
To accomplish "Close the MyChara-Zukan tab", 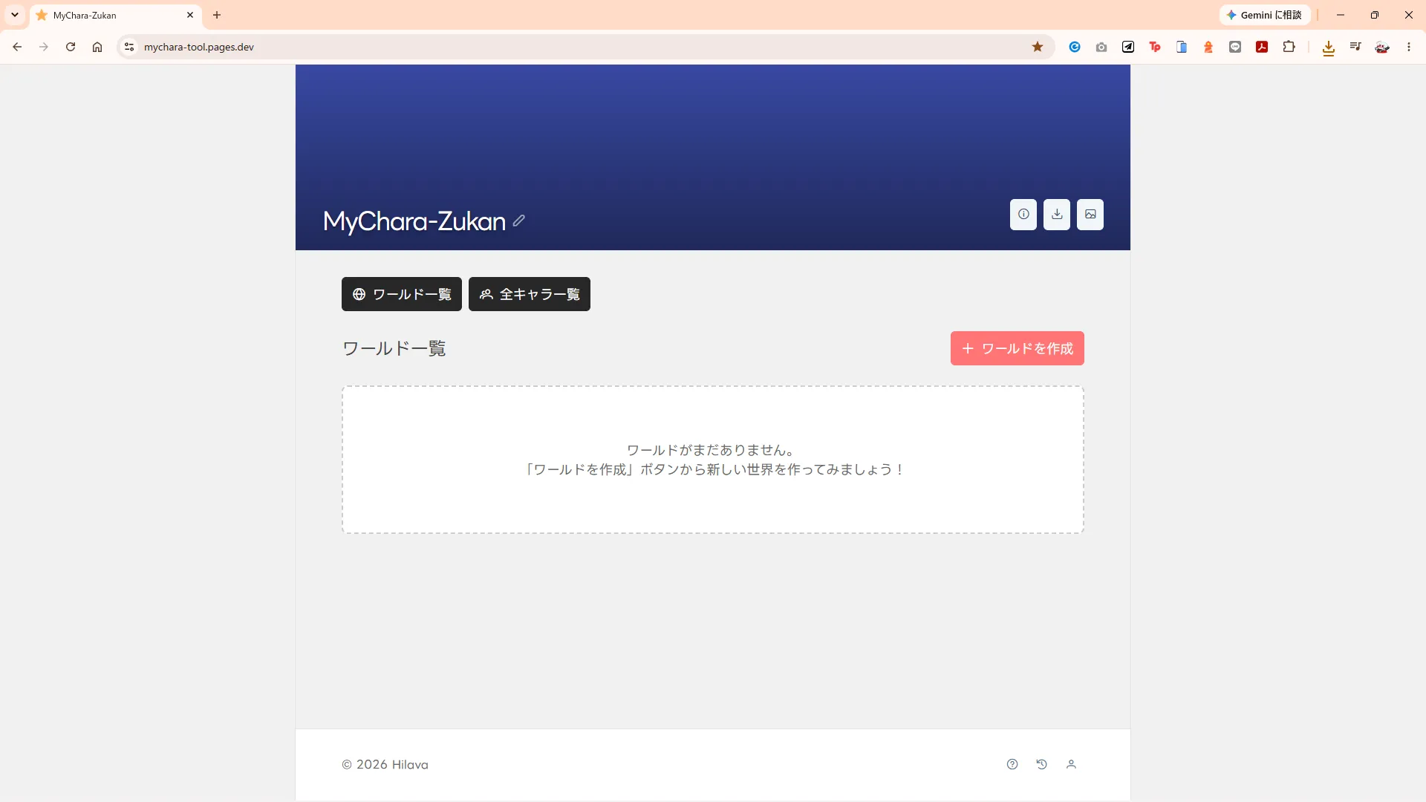I will coord(190,15).
